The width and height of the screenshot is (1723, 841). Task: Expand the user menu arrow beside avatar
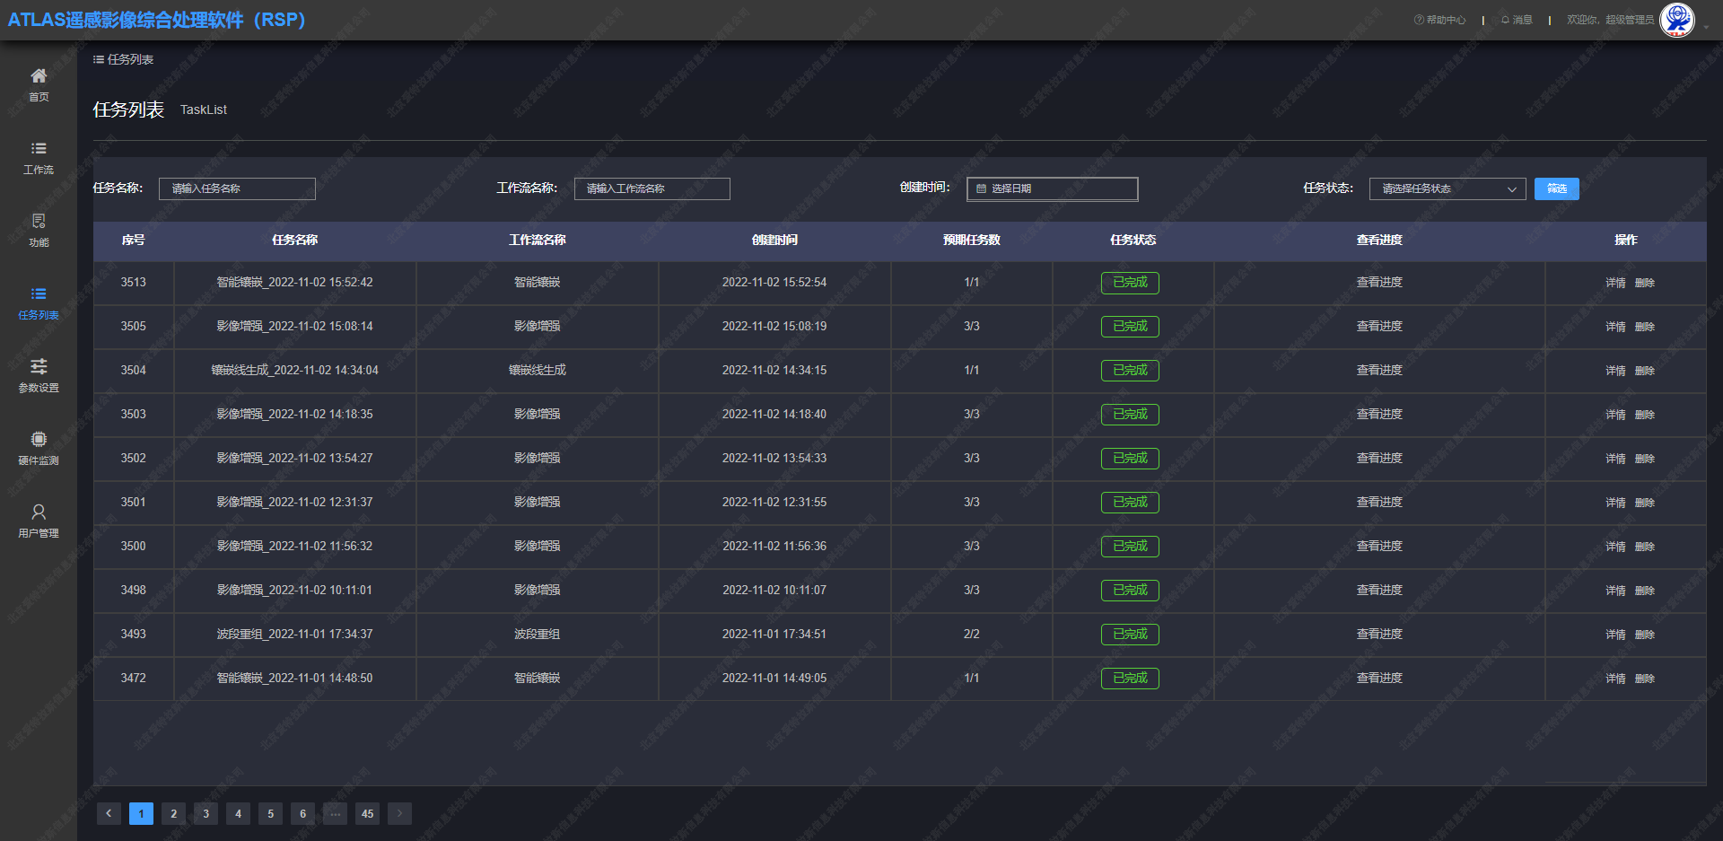(x=1706, y=27)
